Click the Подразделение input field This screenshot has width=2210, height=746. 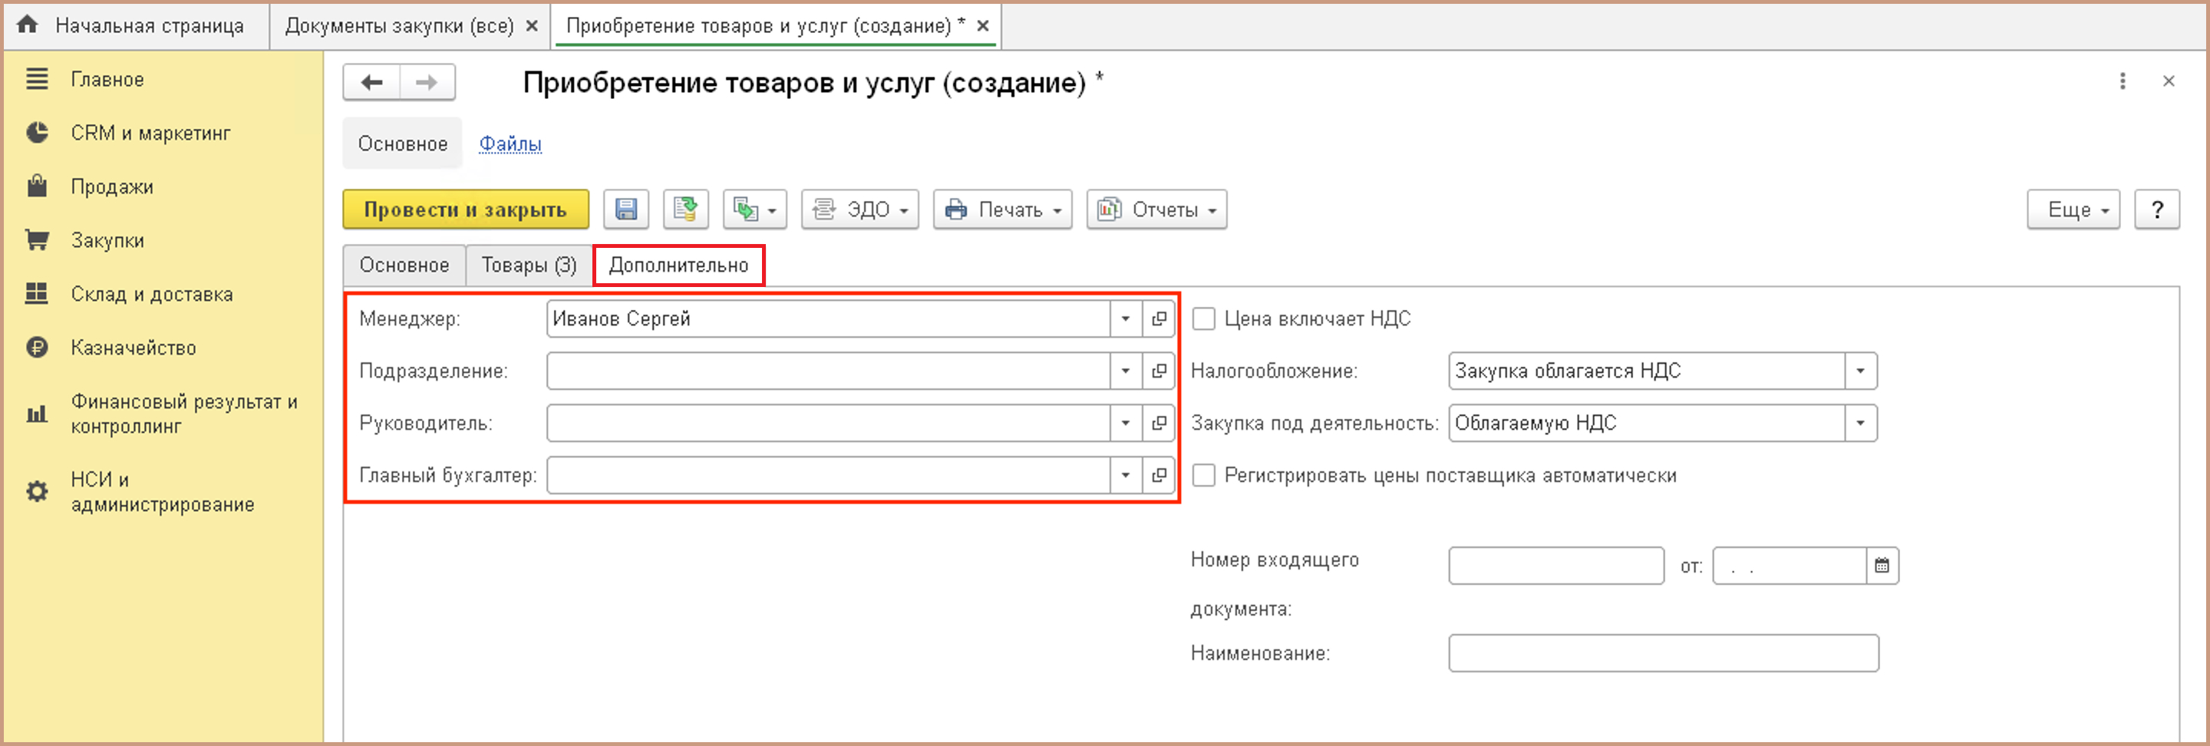[829, 371]
